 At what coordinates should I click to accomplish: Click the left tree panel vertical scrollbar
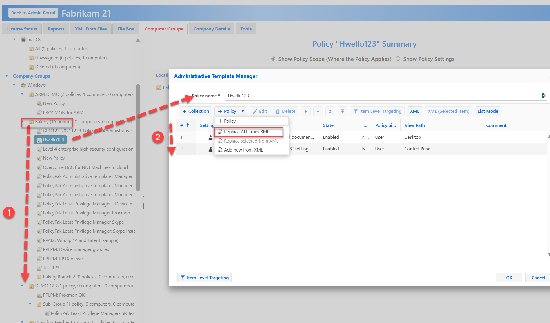click(x=138, y=136)
